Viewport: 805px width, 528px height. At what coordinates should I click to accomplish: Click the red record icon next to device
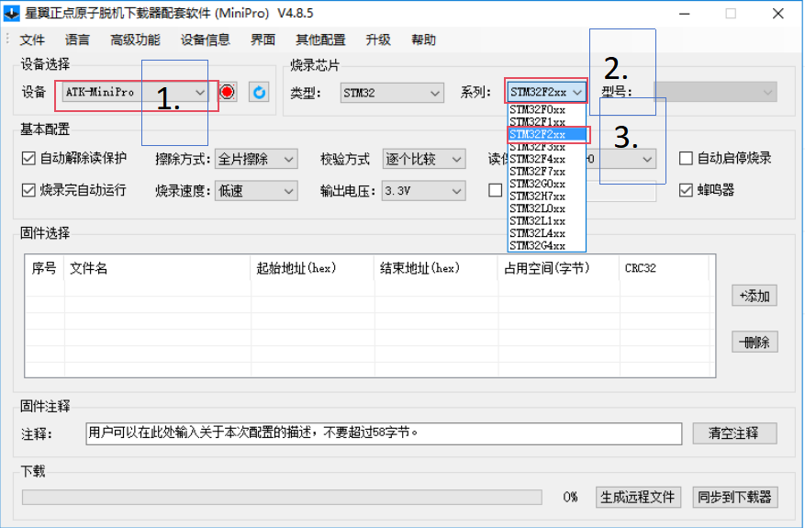click(x=228, y=93)
